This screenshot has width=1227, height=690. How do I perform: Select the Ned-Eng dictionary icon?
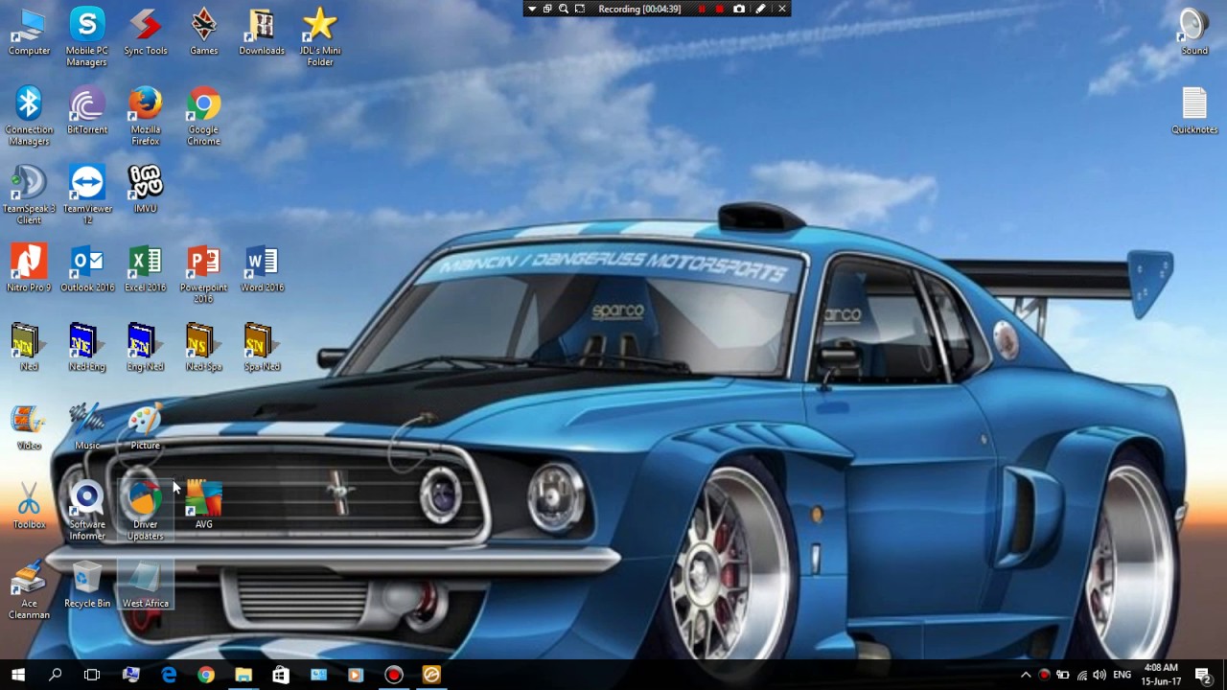(x=86, y=347)
